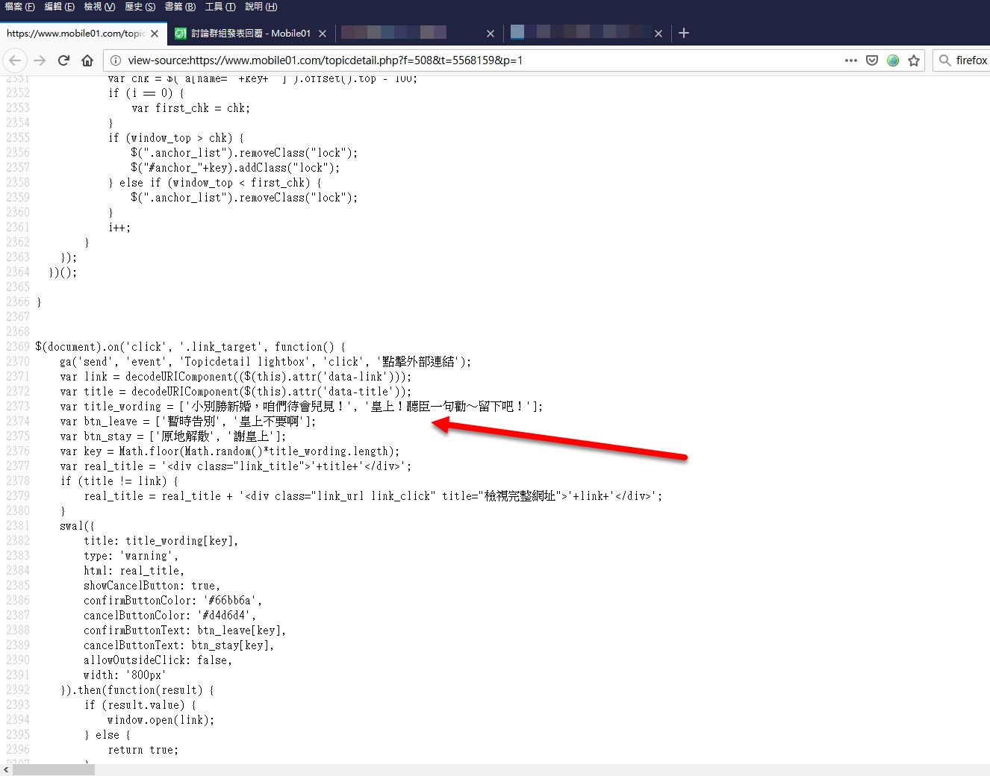Select the https://www.mobile01.com/topic tab
Screen dimensions: 990x776
(82, 34)
